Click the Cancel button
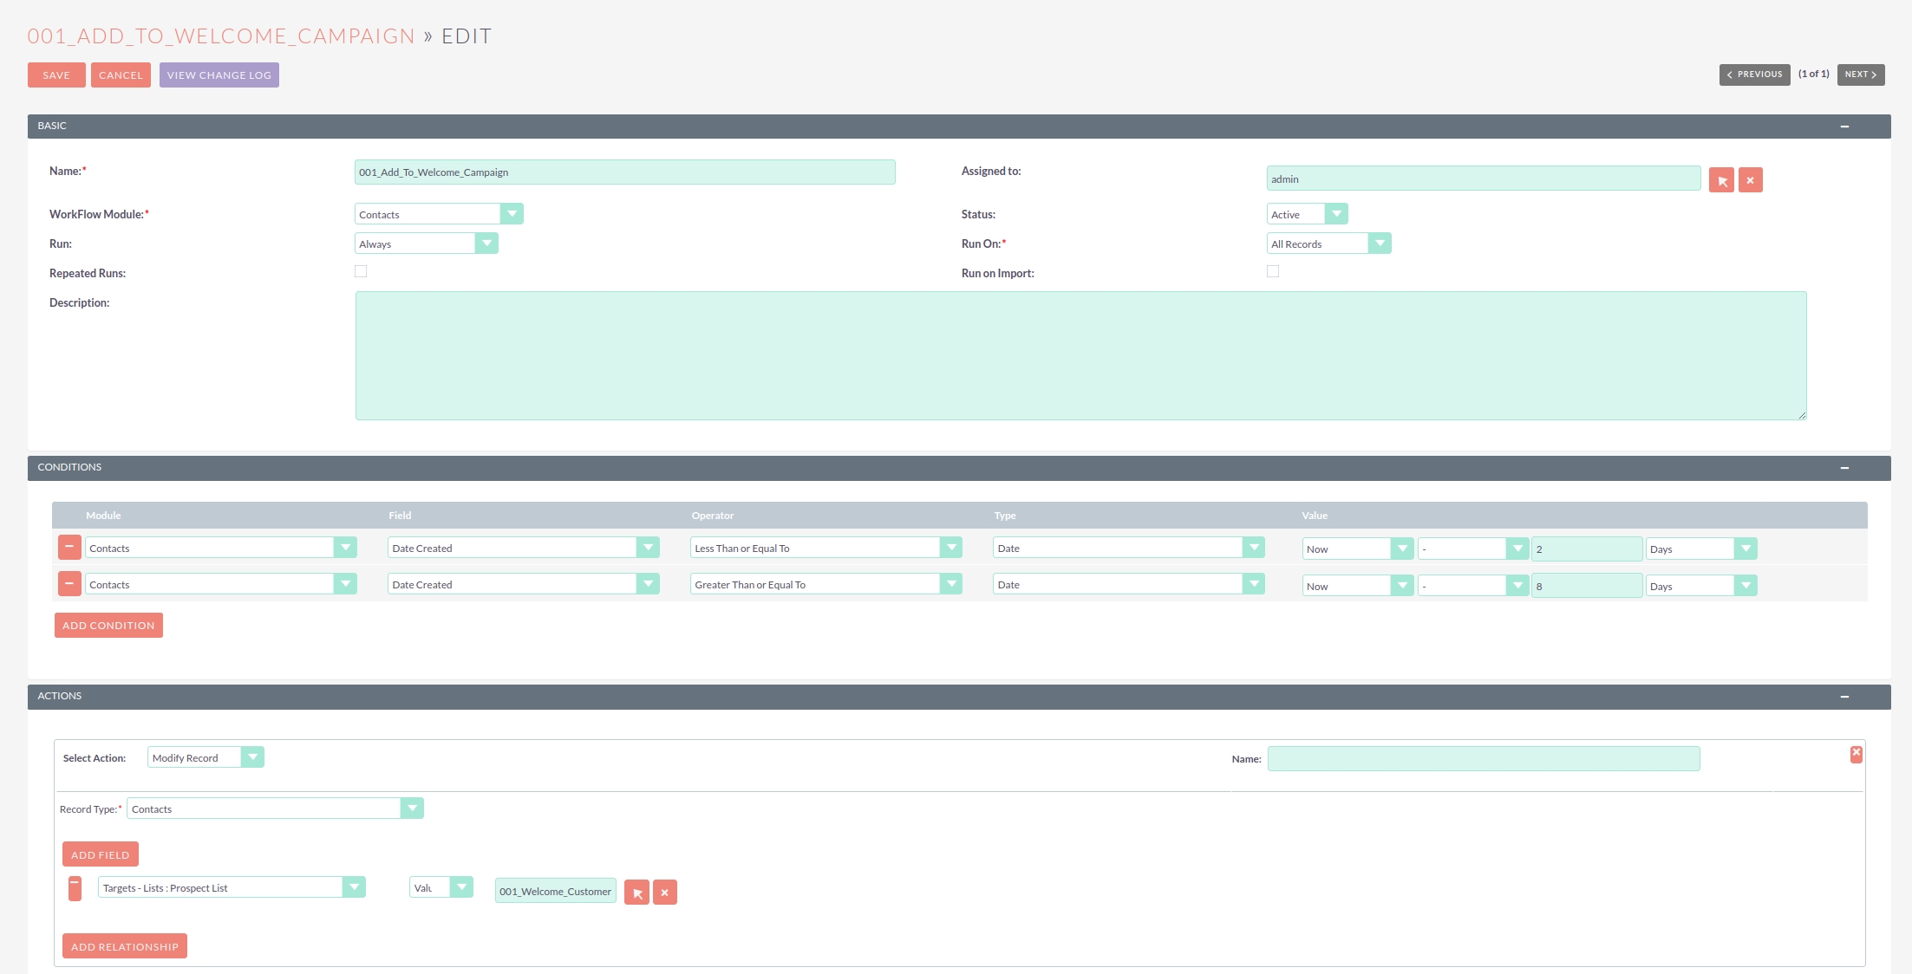The image size is (1912, 974). pos(121,75)
